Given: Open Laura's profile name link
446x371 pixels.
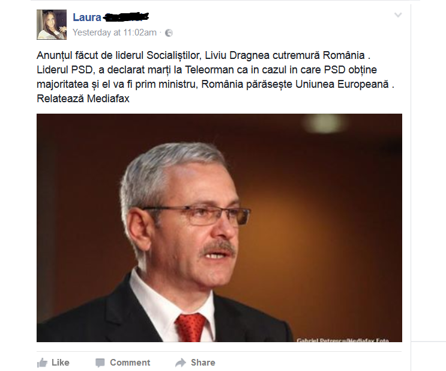Looking at the screenshot, I should (87, 17).
